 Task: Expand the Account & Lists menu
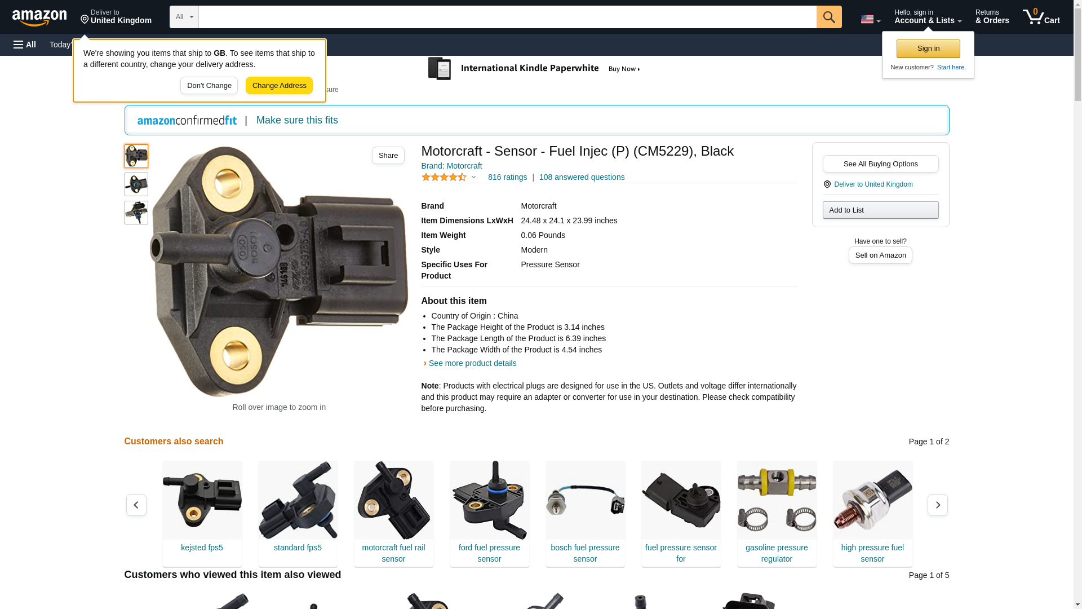point(928,17)
